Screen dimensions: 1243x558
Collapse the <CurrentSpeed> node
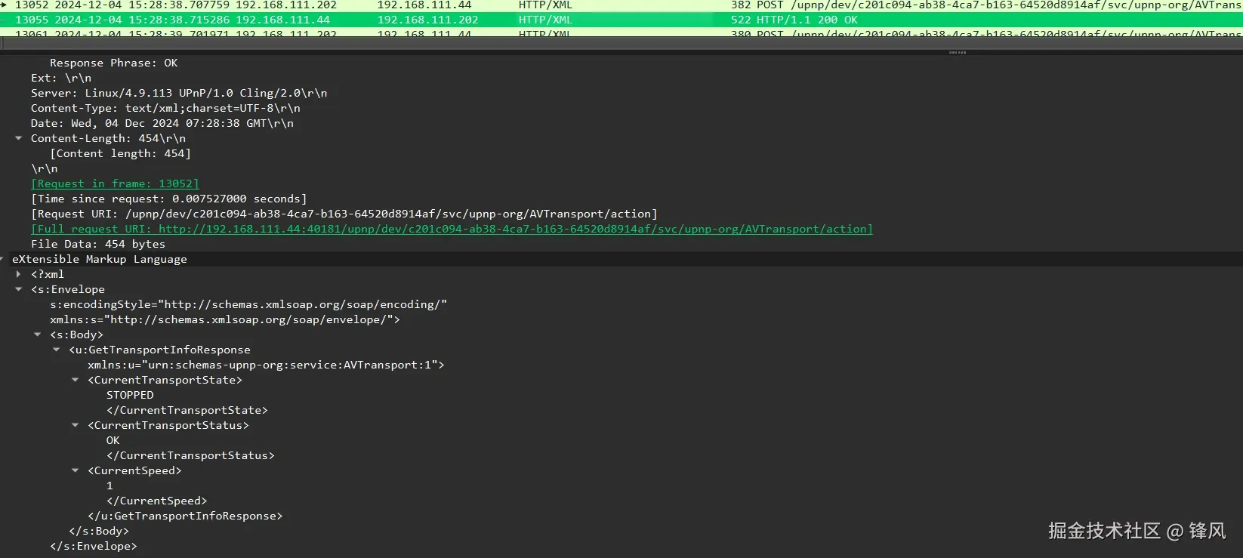75,470
